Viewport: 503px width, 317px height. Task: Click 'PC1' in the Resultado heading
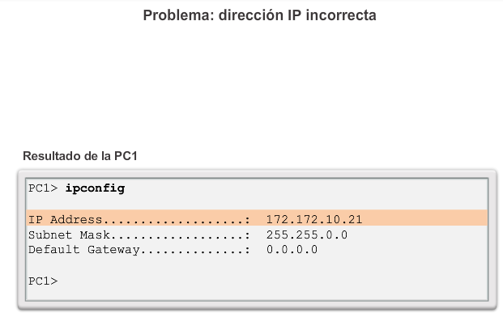click(x=126, y=156)
